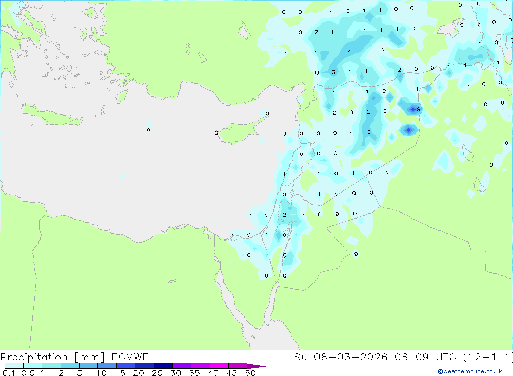This screenshot has height=376, width=513.
Task: Click the "5" precipitation value beside dark blue cell
Action: [x=403, y=130]
